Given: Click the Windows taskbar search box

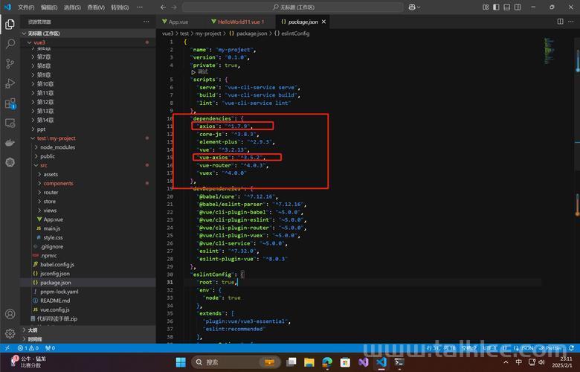Looking at the screenshot, I should 234,362.
